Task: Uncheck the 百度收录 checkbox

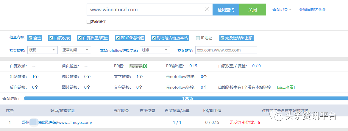Action: [x=51, y=38]
